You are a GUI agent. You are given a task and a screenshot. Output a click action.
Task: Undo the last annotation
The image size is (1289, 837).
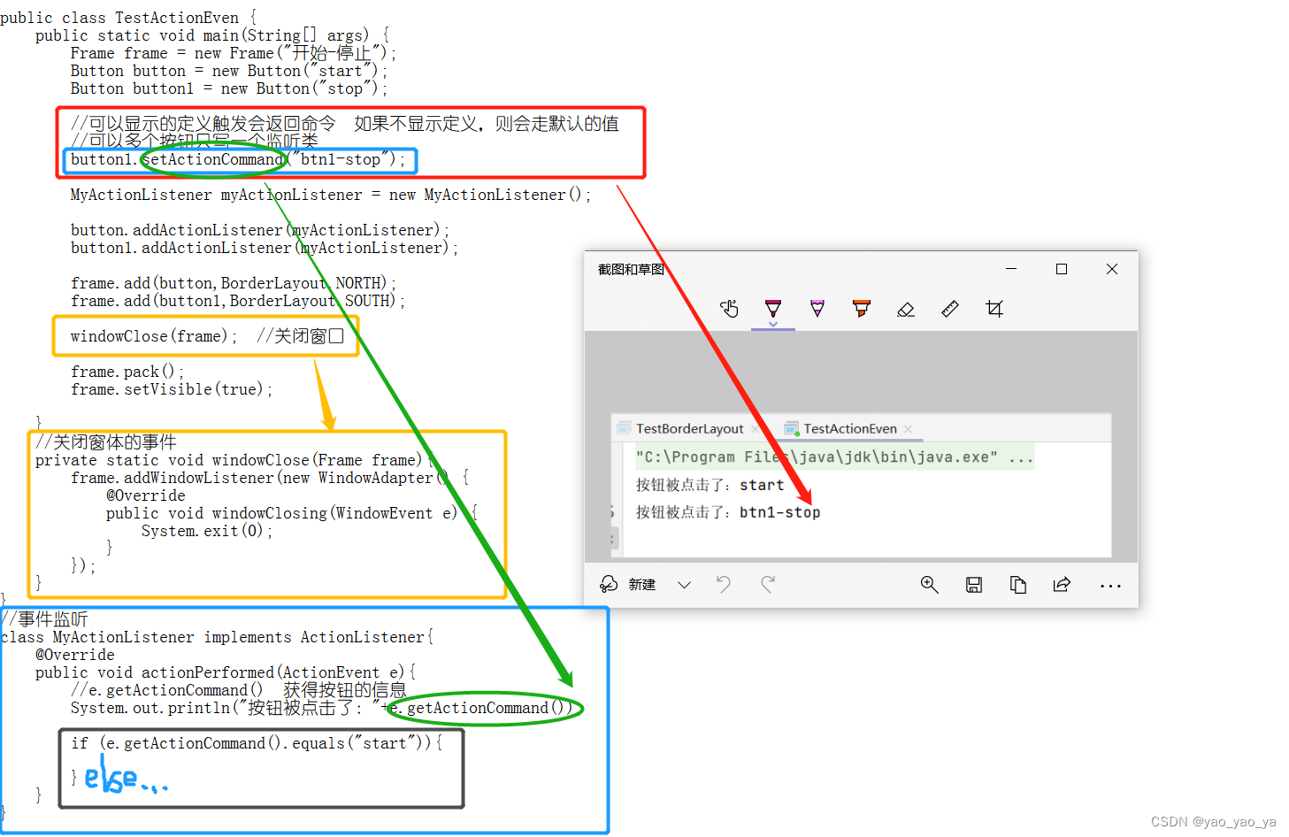point(724,584)
